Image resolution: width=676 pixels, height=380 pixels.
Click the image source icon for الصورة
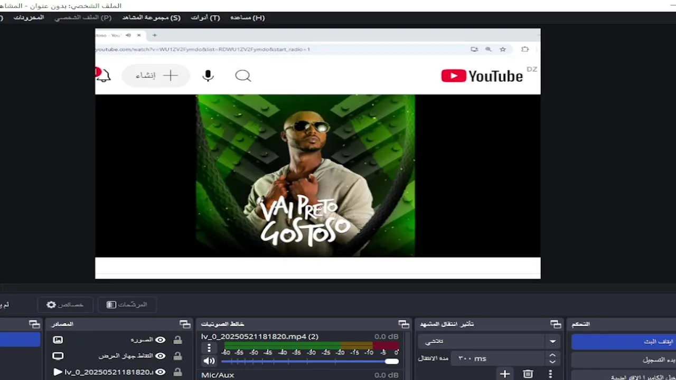[x=58, y=340]
